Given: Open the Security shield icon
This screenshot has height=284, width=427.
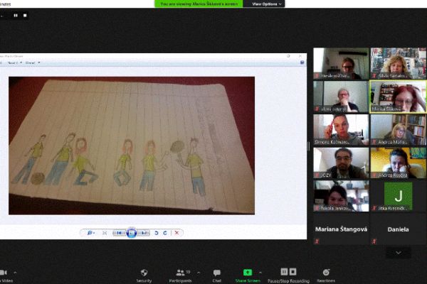Looking at the screenshot, I should pyautogui.click(x=144, y=273).
